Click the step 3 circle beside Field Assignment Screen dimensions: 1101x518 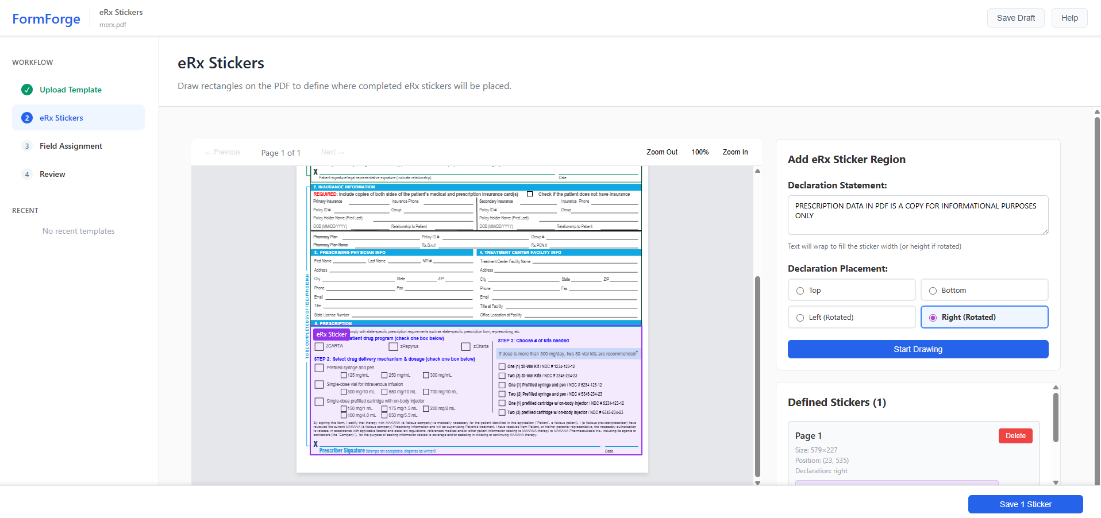click(x=27, y=146)
